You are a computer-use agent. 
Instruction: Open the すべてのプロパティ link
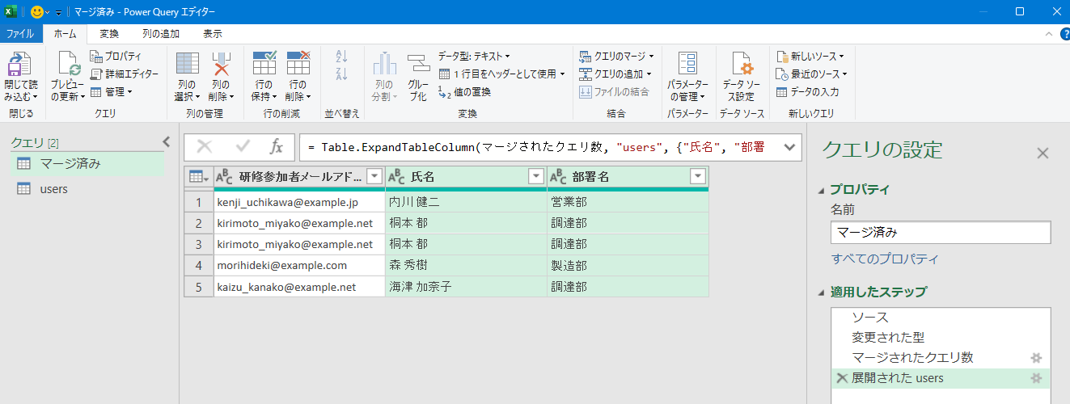pyautogui.click(x=885, y=259)
